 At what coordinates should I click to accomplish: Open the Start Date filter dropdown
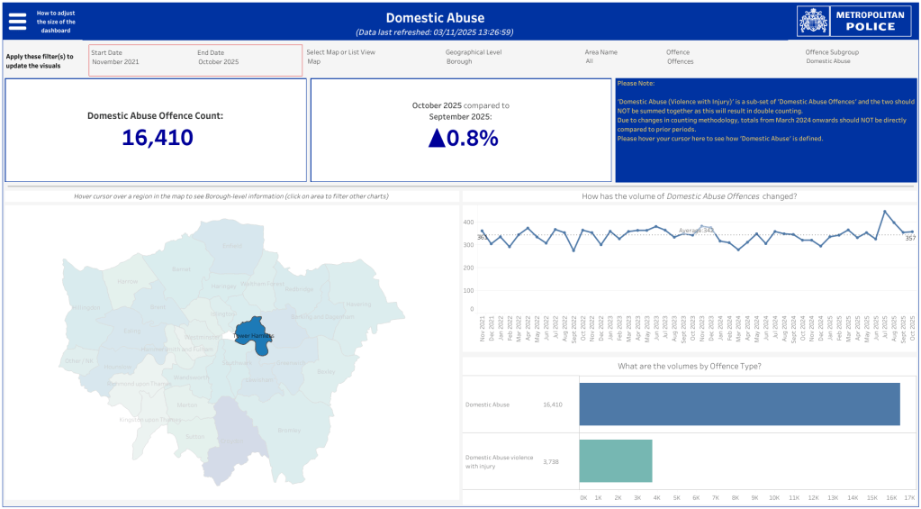pos(115,62)
